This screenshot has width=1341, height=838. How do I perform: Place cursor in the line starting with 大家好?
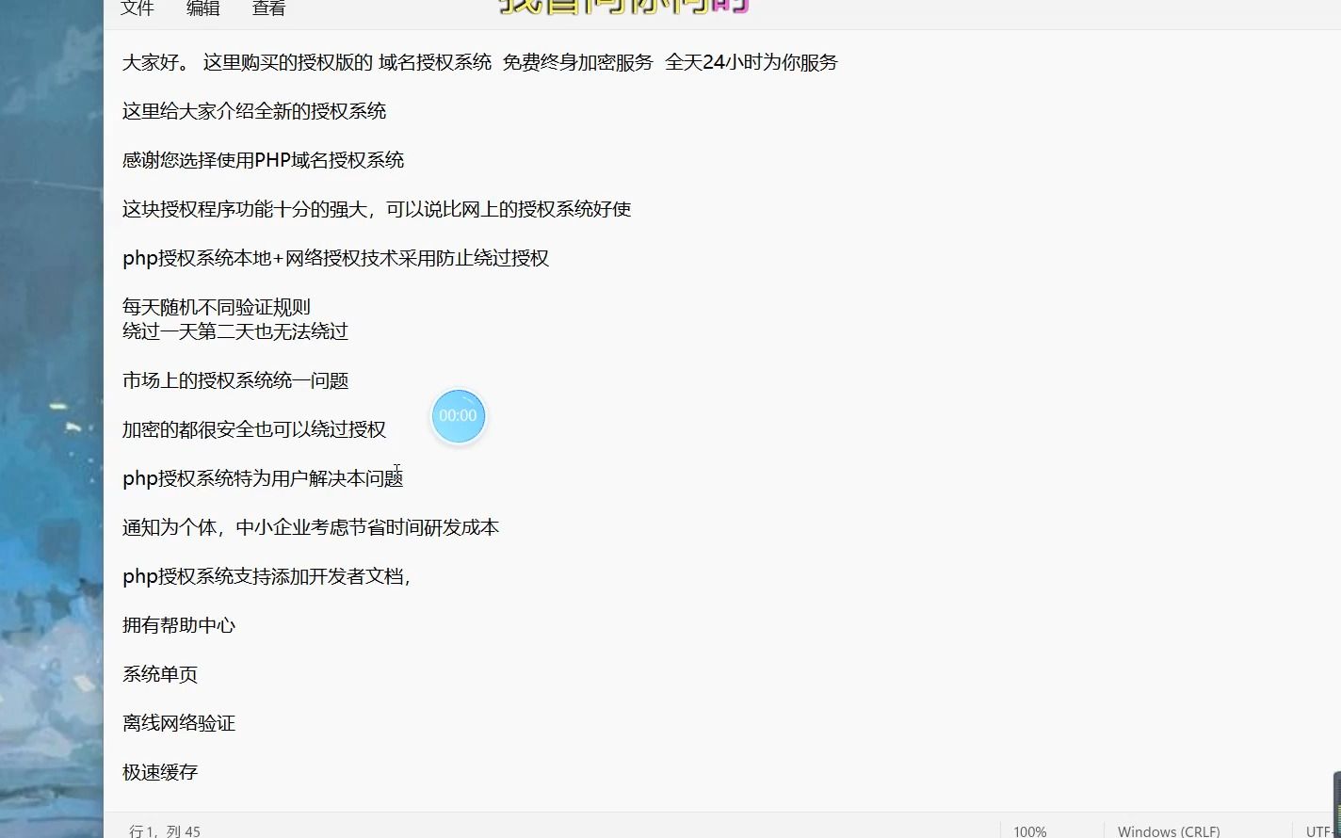pyautogui.click(x=377, y=62)
